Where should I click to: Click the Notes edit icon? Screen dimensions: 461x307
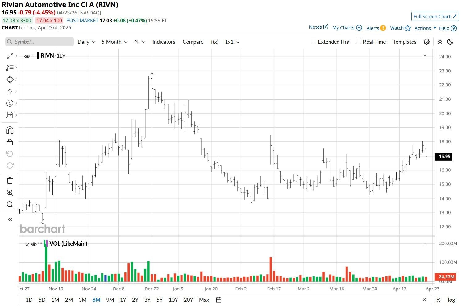326,27
